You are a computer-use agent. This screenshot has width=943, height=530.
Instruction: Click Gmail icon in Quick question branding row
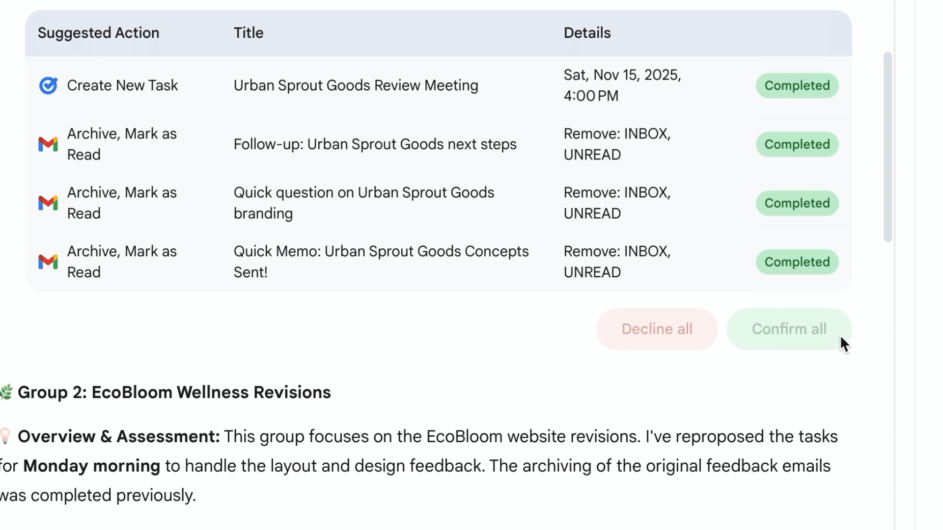[48, 203]
